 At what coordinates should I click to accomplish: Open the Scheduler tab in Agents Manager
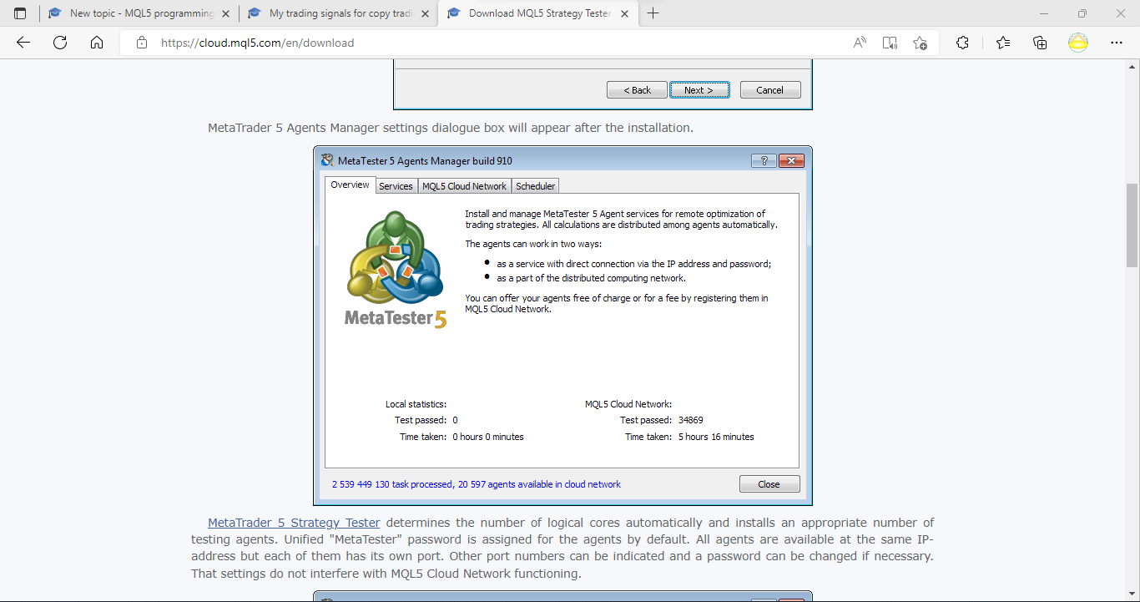click(535, 186)
